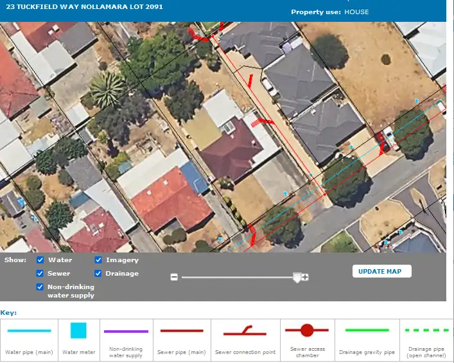Click the 'Property use:' label
Image resolution: width=454 pixels, height=363 pixels.
click(x=316, y=12)
